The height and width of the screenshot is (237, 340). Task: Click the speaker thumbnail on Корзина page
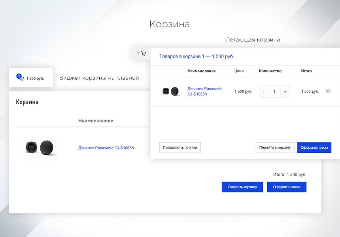pyautogui.click(x=40, y=148)
